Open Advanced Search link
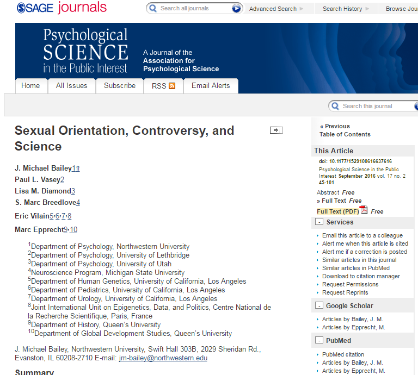This screenshot has height=375, width=418. [273, 9]
